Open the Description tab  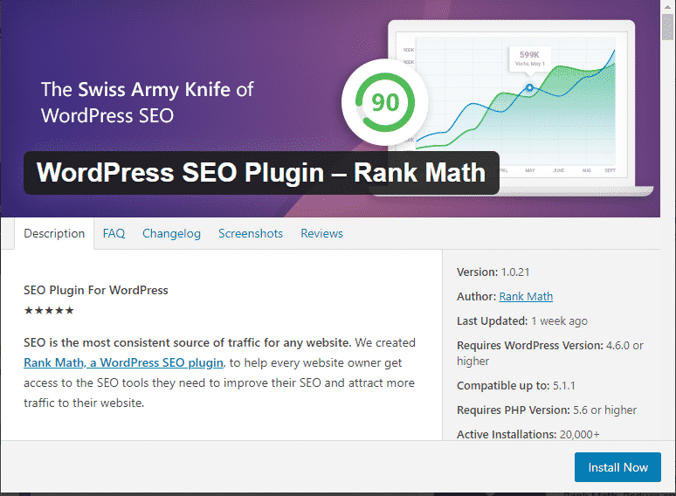click(x=54, y=233)
